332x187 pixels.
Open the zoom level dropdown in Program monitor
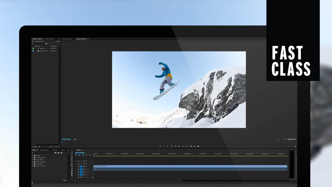click(x=77, y=139)
